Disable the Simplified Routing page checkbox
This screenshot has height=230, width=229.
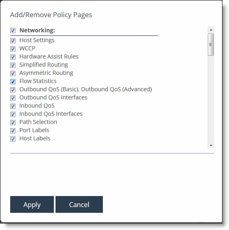click(13, 65)
